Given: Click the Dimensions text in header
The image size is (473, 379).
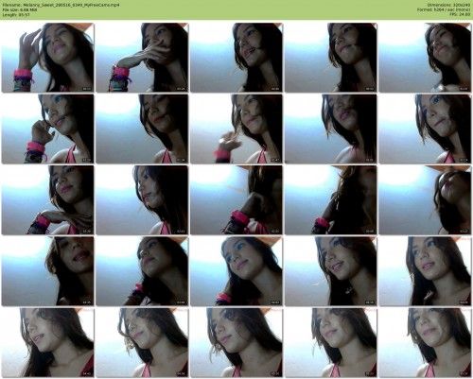Looking at the screenshot, I should tap(449, 5).
